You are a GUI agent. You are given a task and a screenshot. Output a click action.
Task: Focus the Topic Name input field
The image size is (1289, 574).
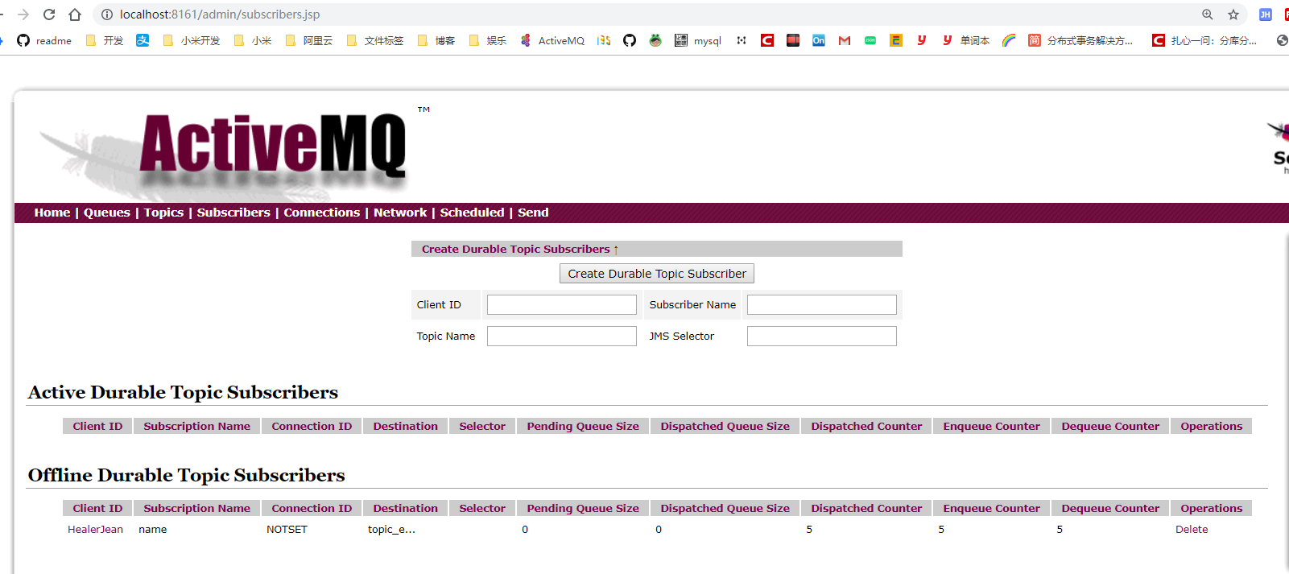point(562,336)
